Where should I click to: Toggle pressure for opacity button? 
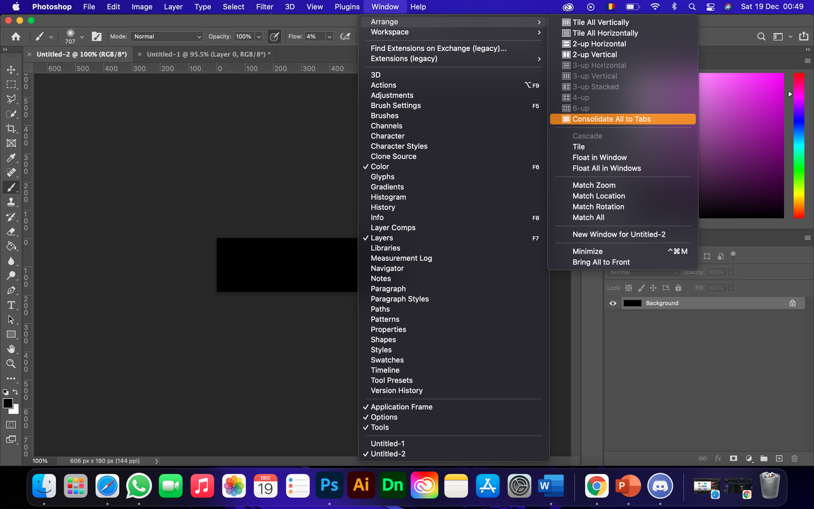click(x=275, y=37)
